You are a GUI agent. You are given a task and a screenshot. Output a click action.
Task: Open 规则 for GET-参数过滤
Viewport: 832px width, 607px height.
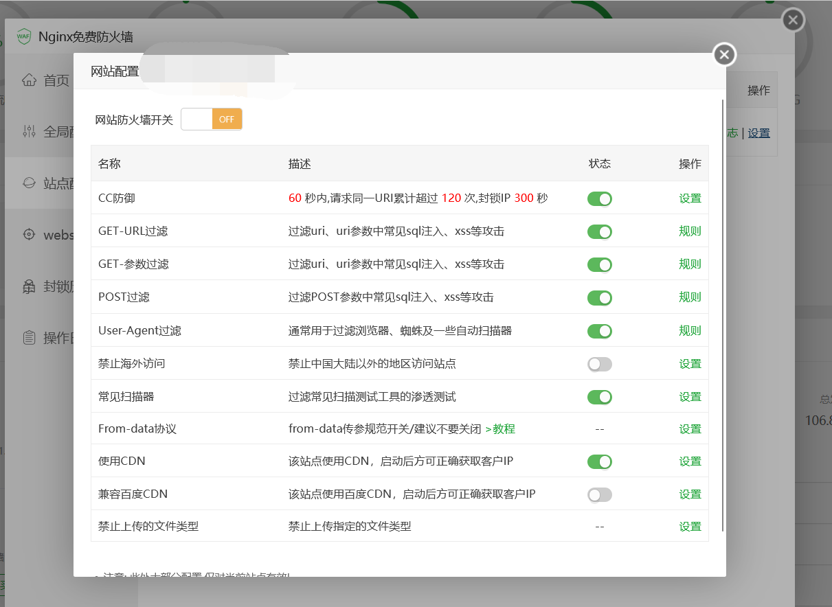click(x=690, y=264)
